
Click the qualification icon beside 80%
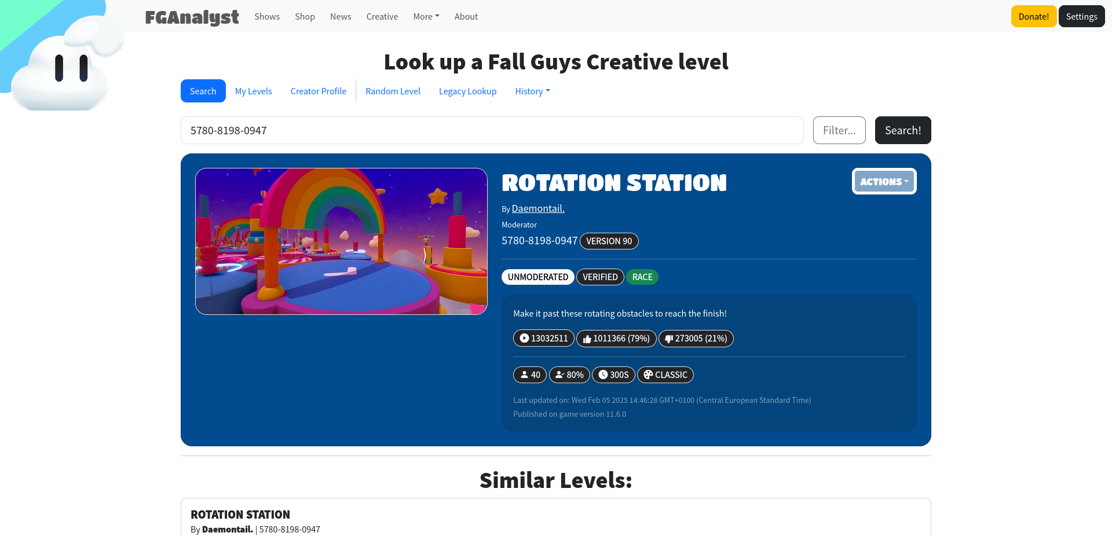559,375
